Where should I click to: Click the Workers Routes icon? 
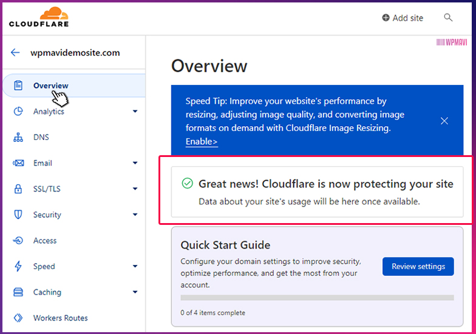[x=18, y=318]
